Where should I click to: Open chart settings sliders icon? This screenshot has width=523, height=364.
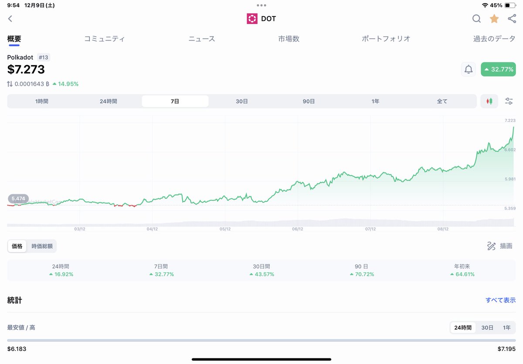[x=509, y=101]
